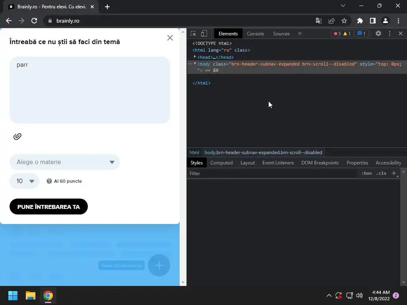This screenshot has width=407, height=305.
Task: Click the Styles pane scrollbar up arrow
Action: click(x=403, y=172)
